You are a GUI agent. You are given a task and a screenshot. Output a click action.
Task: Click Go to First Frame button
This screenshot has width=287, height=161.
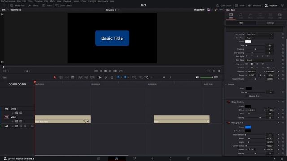[x=96, y=71]
